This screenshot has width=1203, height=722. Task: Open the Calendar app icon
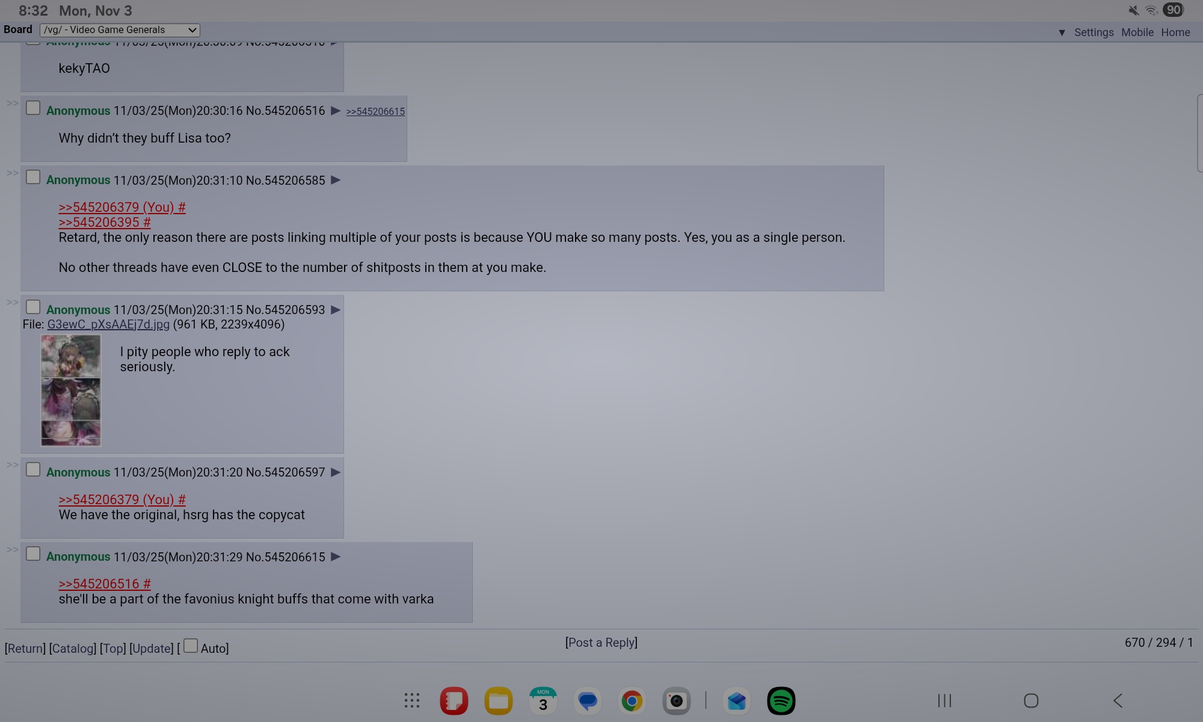[543, 701]
